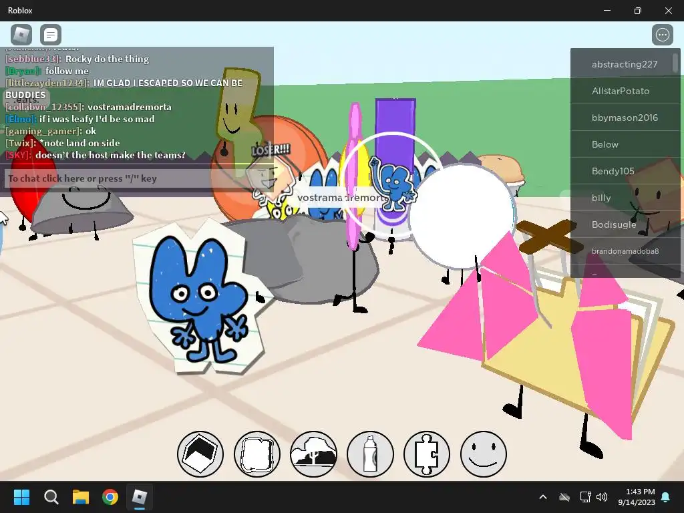The height and width of the screenshot is (513, 684).
Task: Restore down the Roblox window
Action: coord(638,11)
